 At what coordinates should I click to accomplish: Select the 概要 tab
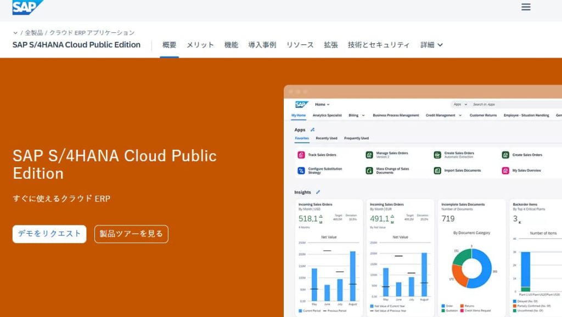[x=169, y=45]
